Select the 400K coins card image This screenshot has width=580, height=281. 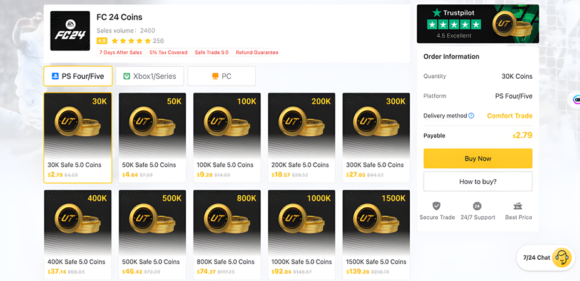point(78,222)
